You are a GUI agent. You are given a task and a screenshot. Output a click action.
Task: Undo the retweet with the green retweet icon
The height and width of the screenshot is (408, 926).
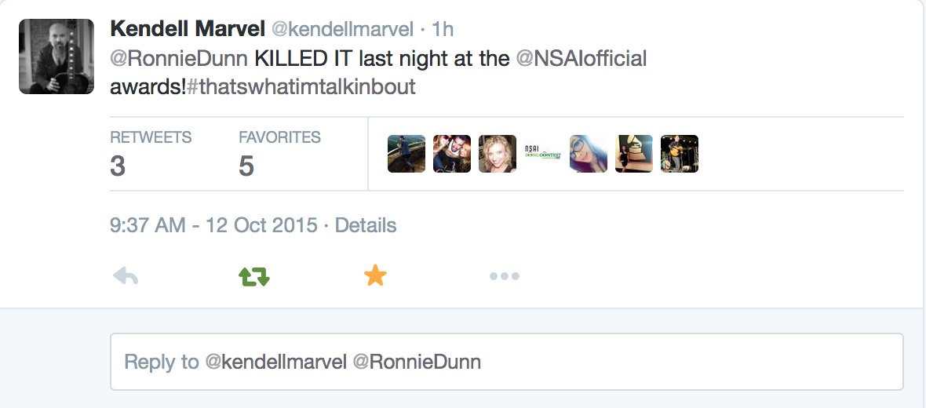pos(253,275)
